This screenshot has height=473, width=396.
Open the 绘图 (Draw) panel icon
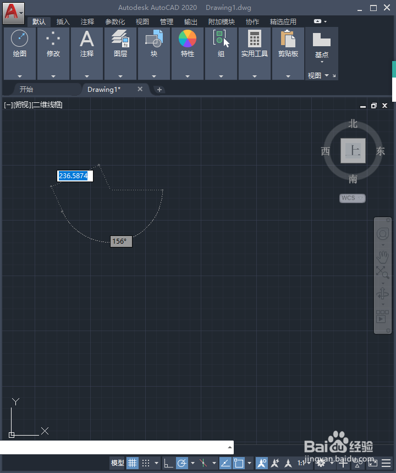pos(20,38)
